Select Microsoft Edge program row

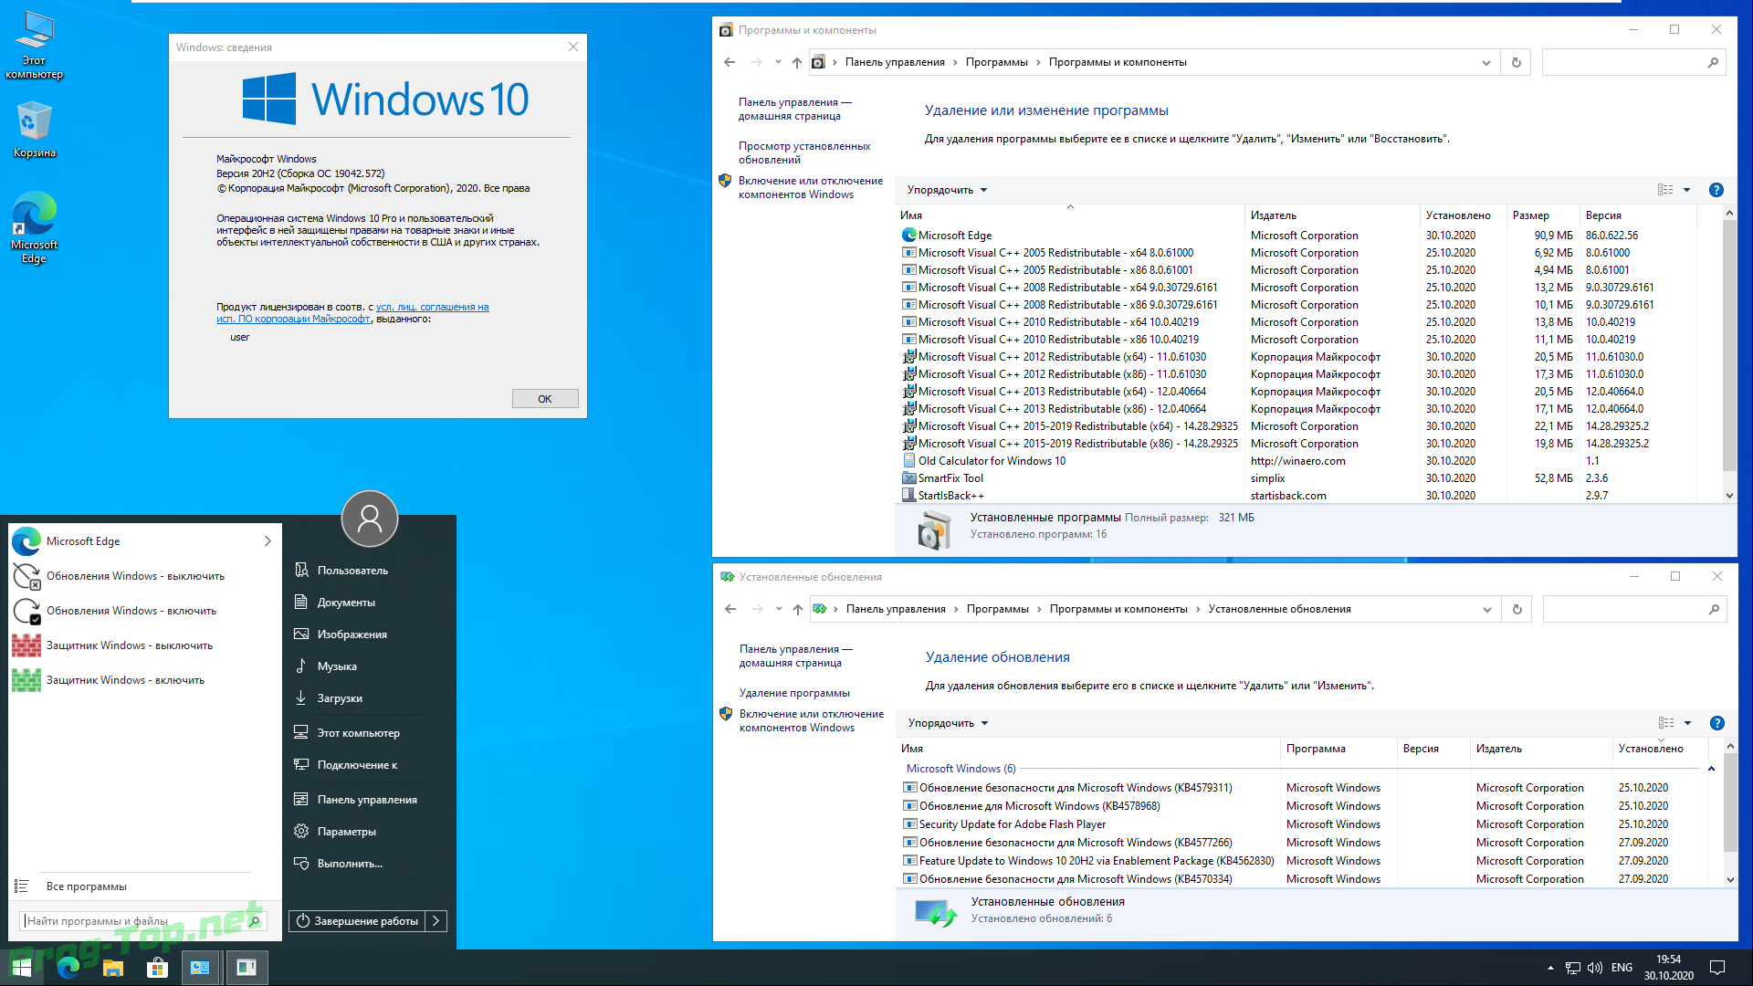point(1296,236)
